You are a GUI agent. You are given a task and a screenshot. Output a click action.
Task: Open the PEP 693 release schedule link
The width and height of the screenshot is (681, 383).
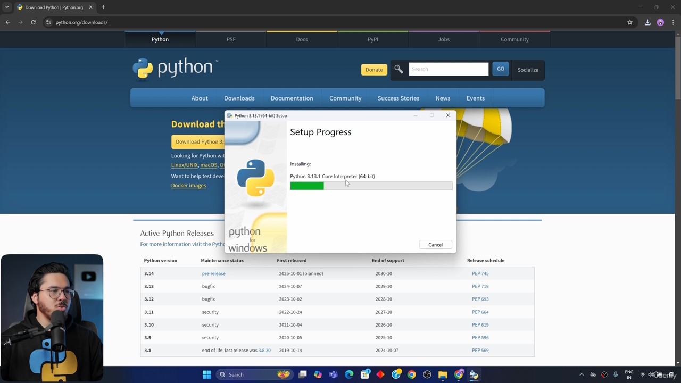(480, 299)
